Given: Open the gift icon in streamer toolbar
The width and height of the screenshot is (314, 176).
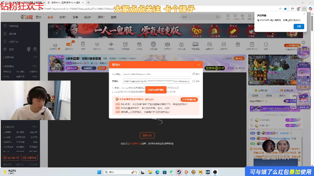Looking at the screenshot, I should tap(238, 44).
